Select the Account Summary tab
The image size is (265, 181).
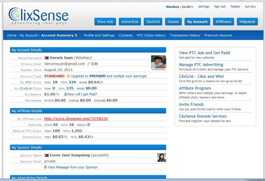coord(57,35)
